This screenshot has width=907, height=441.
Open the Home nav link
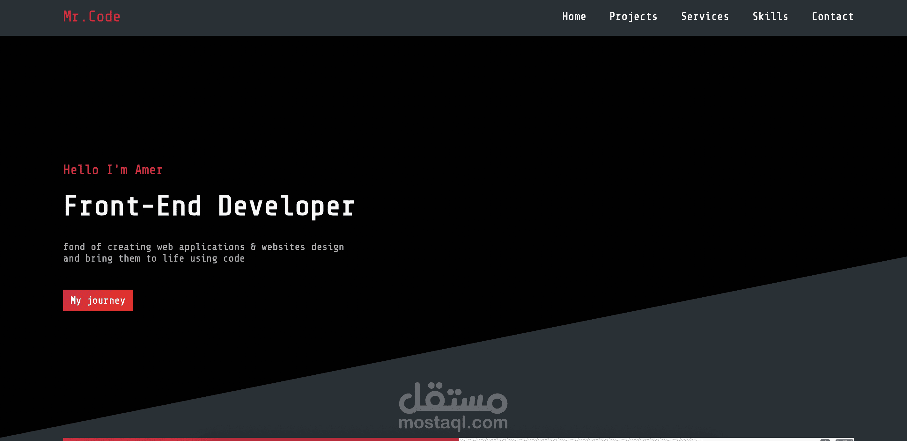tap(574, 17)
